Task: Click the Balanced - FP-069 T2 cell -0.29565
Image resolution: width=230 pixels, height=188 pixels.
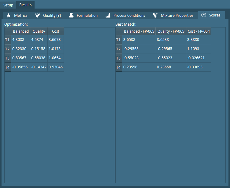Action: tap(139, 49)
